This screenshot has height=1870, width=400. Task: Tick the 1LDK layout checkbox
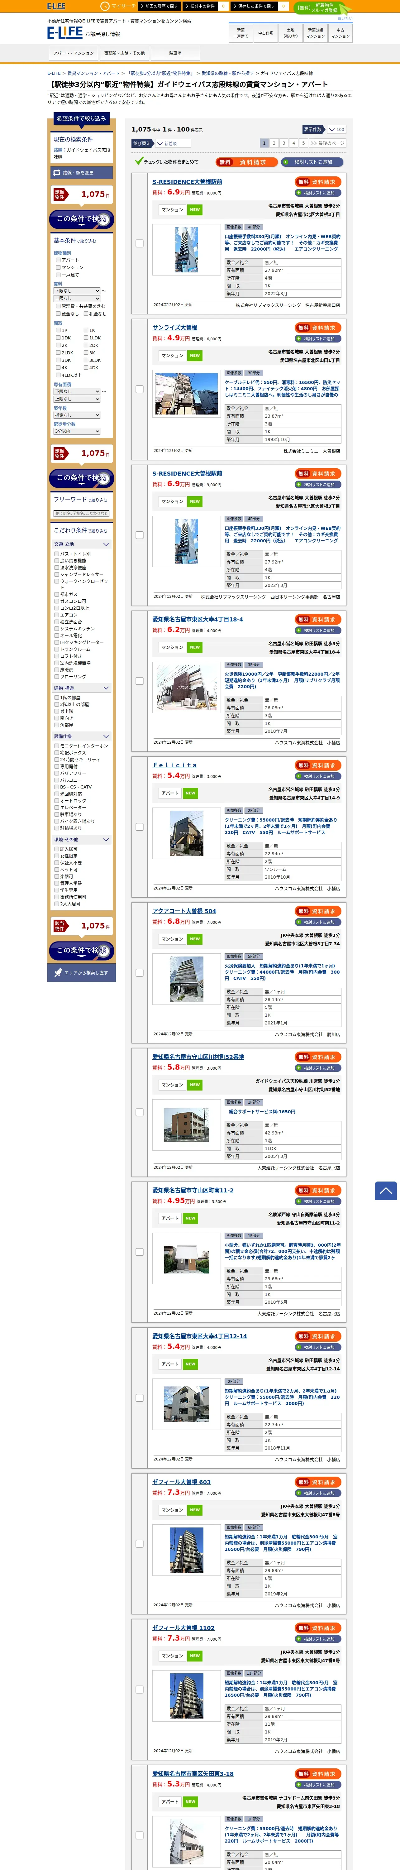tap(86, 338)
